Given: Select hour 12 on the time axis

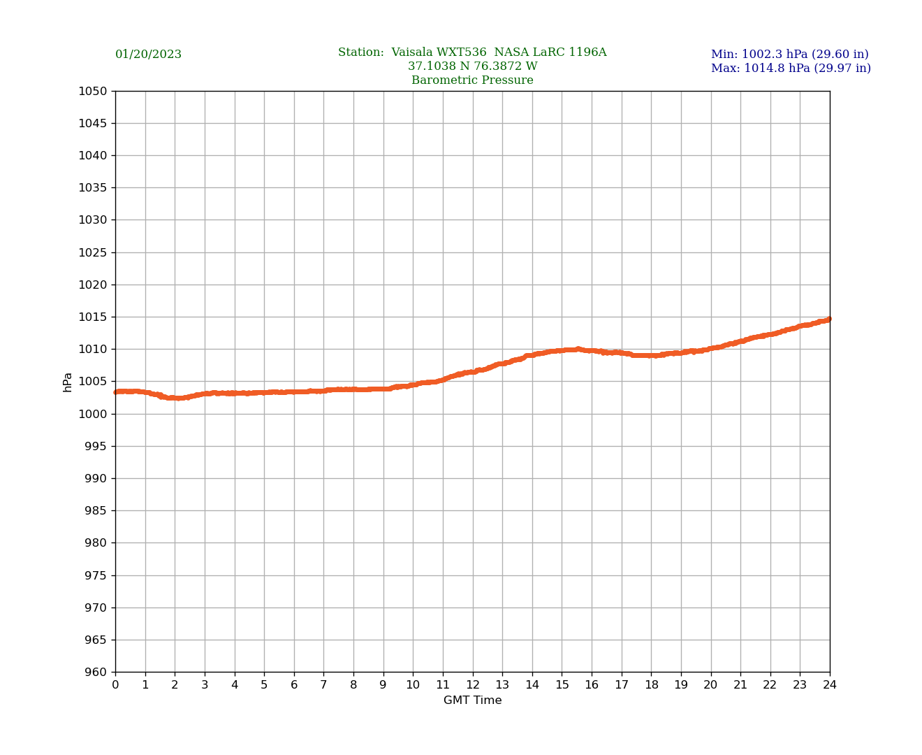Looking at the screenshot, I should click(473, 685).
